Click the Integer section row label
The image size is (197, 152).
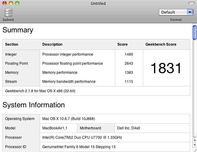(x=11, y=54)
